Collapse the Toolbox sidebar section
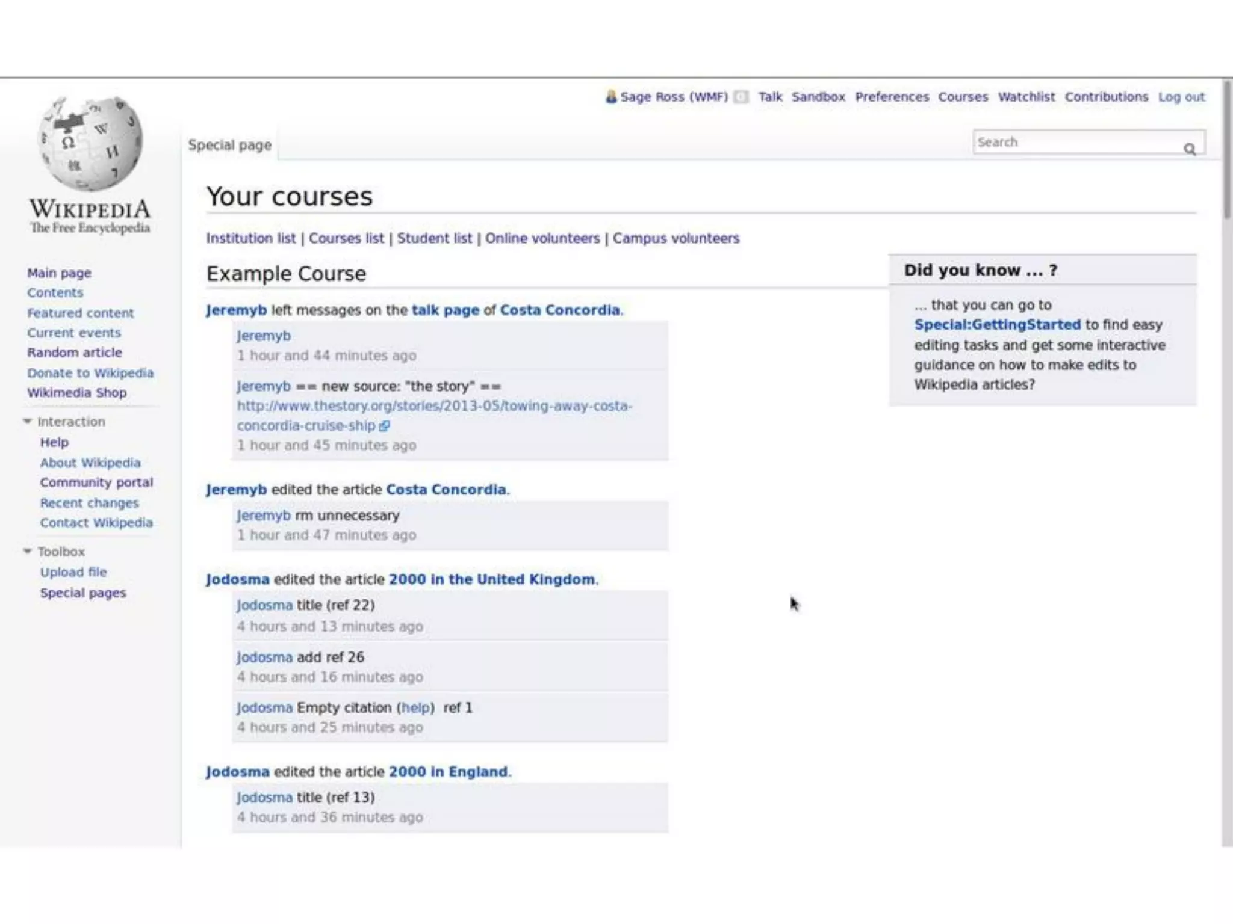Screen dimensions: 1233x924 28,552
